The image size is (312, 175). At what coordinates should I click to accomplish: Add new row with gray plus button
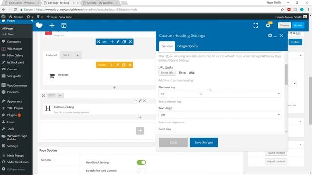[x=140, y=131]
